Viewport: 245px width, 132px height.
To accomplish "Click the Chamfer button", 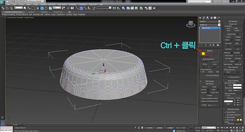I will 203,93.
